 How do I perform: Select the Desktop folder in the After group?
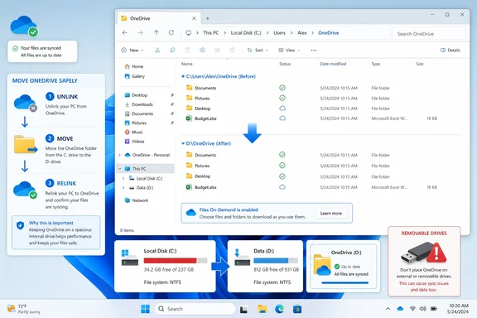[202, 176]
